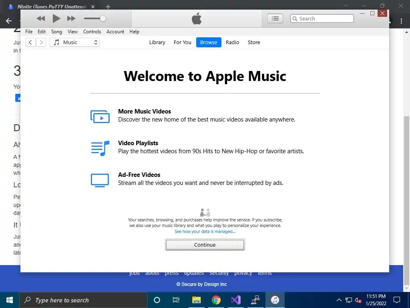Click the iTunes rewind button
410x308 pixels.
41,18
